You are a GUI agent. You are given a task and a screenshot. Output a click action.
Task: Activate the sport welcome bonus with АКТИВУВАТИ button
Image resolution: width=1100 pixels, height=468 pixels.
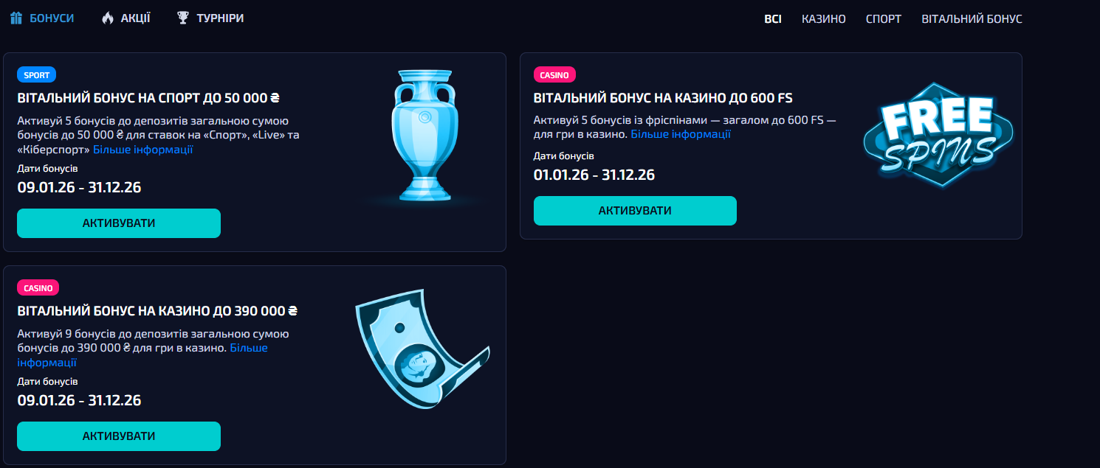pyautogui.click(x=118, y=223)
